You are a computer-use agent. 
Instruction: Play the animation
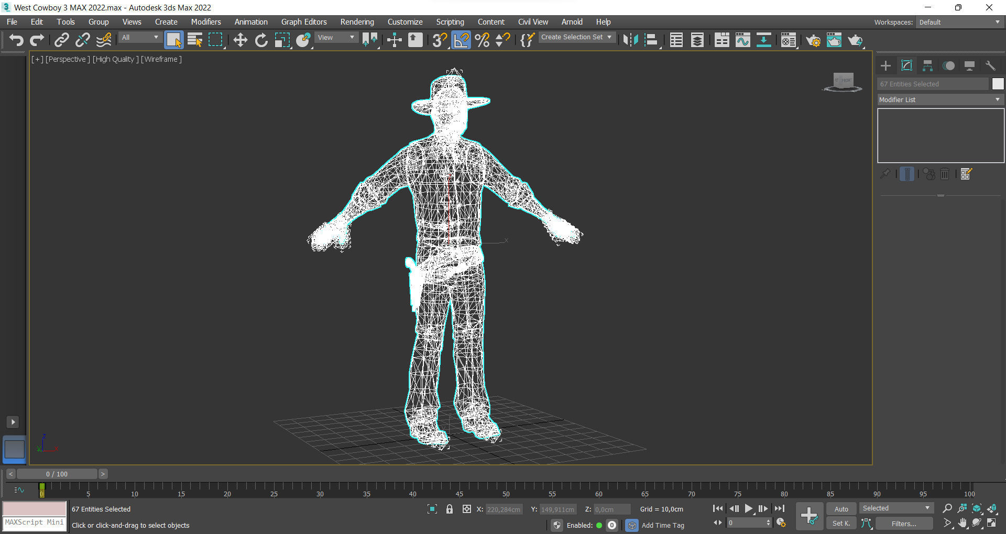[x=749, y=508]
